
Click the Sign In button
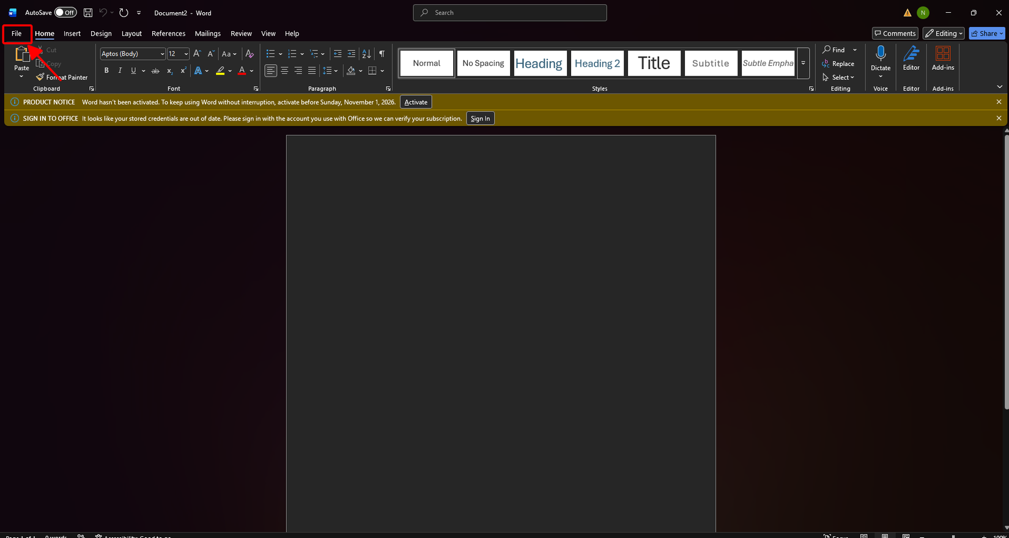[480, 119]
